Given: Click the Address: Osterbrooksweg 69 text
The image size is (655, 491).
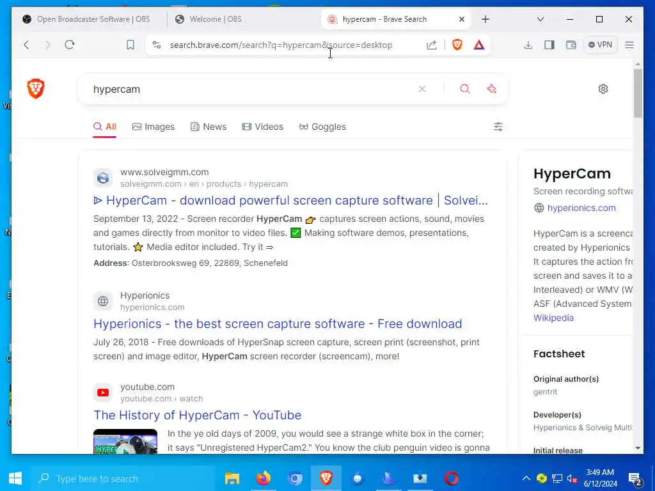Looking at the screenshot, I should point(191,263).
